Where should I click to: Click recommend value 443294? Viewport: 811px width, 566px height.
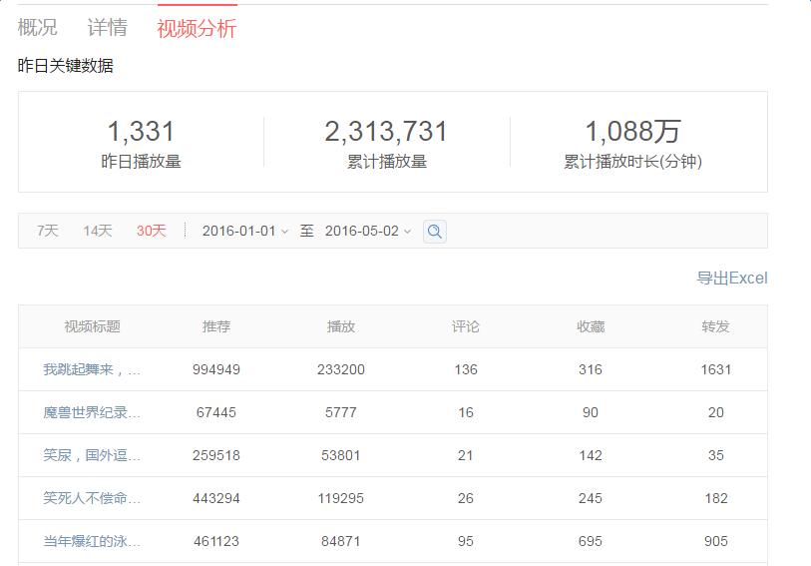click(x=216, y=498)
